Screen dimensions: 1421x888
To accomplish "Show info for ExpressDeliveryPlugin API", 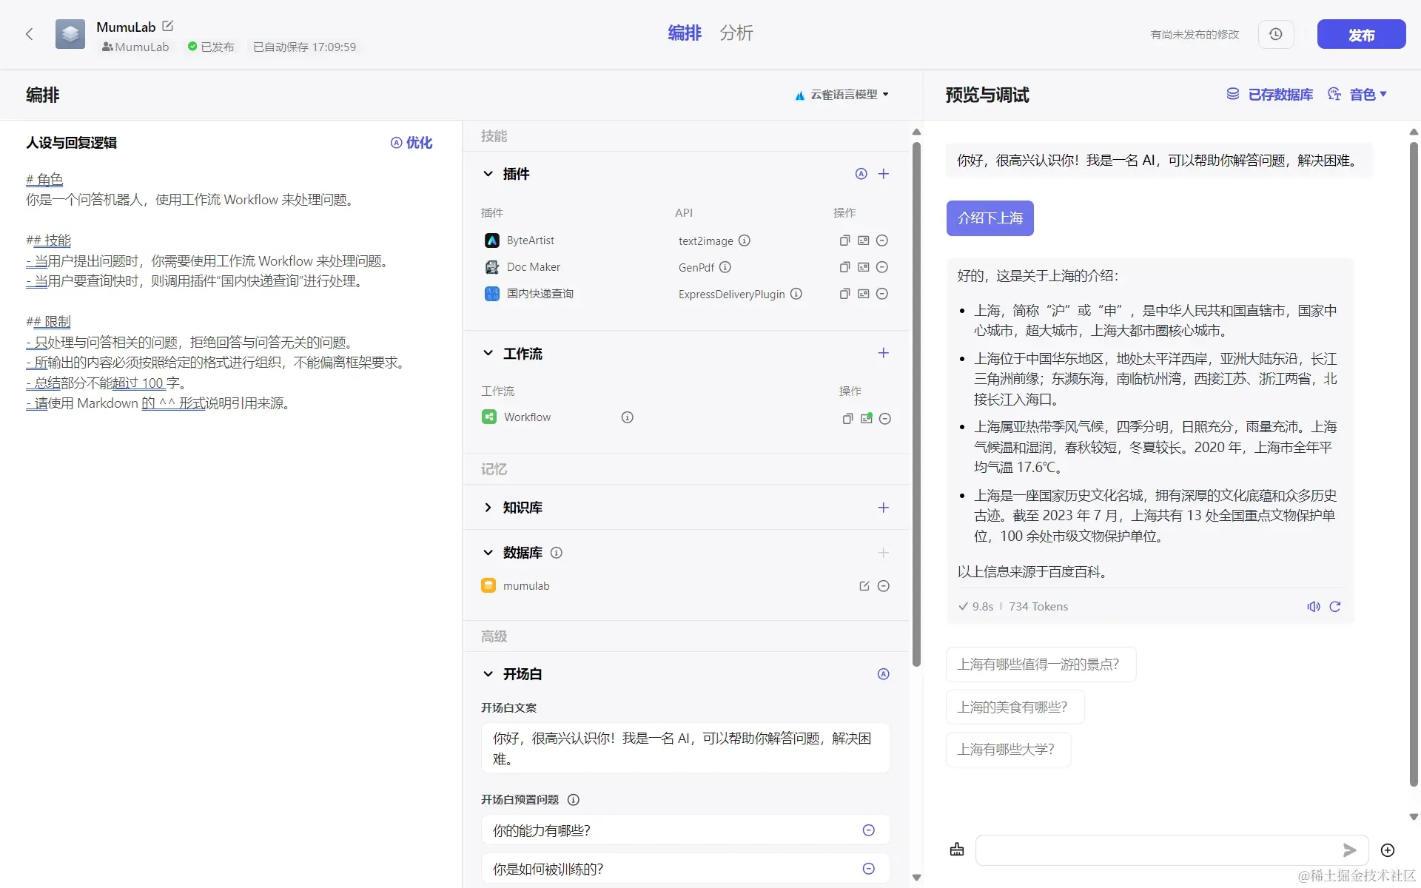I will (796, 294).
